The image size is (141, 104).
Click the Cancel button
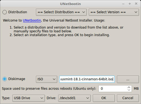128,98
